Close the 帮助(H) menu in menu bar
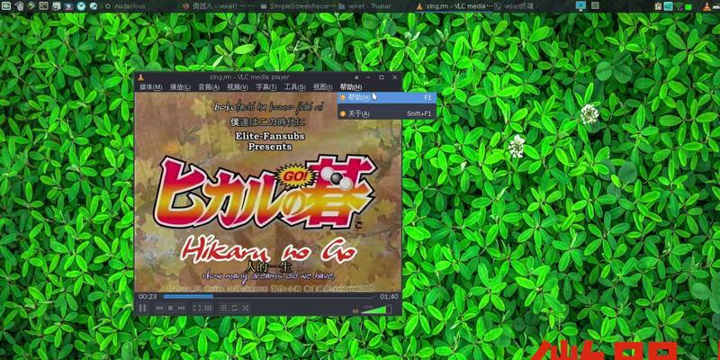The image size is (720, 360). (x=351, y=86)
